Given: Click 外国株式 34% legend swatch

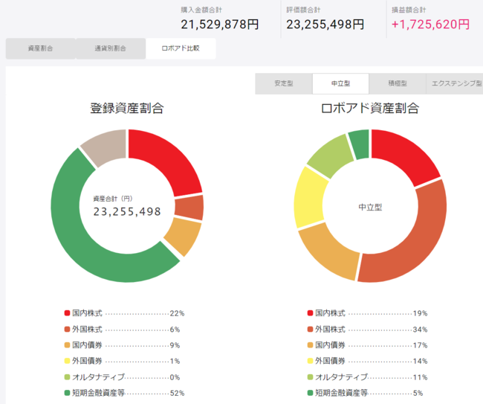Looking at the screenshot, I should [310, 330].
